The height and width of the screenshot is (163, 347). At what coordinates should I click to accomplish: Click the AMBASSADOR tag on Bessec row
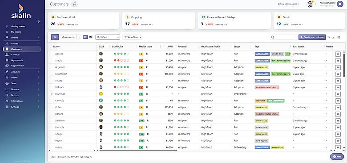tap(262, 81)
